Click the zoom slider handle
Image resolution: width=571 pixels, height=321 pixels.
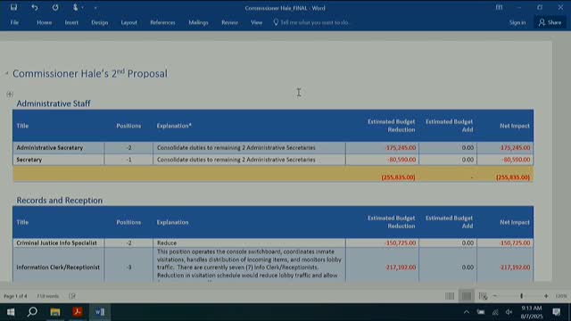click(521, 296)
